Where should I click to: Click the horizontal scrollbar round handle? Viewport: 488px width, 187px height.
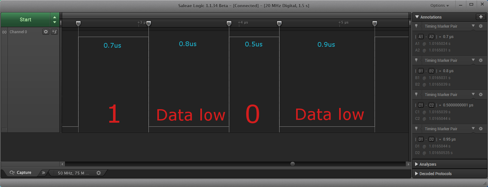(x=293, y=164)
